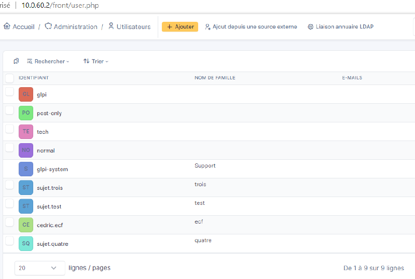Click the Administration shield icon

tap(48, 26)
